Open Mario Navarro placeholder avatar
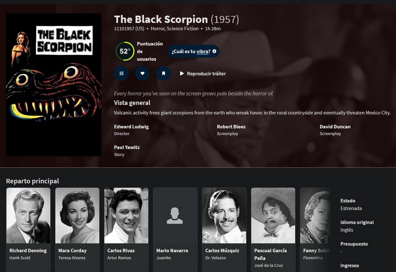 tap(175, 215)
